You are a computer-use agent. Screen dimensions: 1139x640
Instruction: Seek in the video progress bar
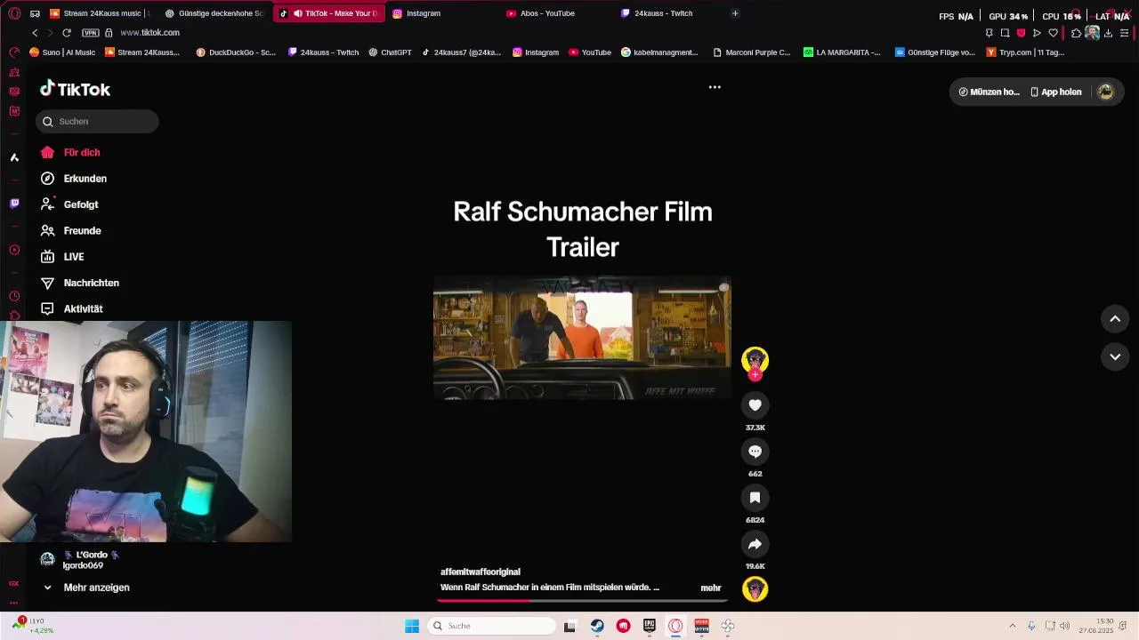pos(583,601)
